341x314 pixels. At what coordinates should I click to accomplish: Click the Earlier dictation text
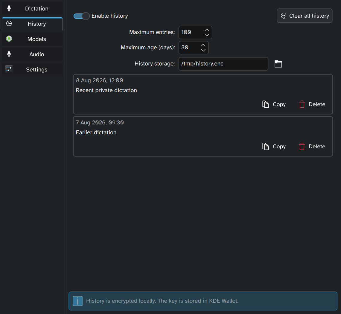point(96,132)
